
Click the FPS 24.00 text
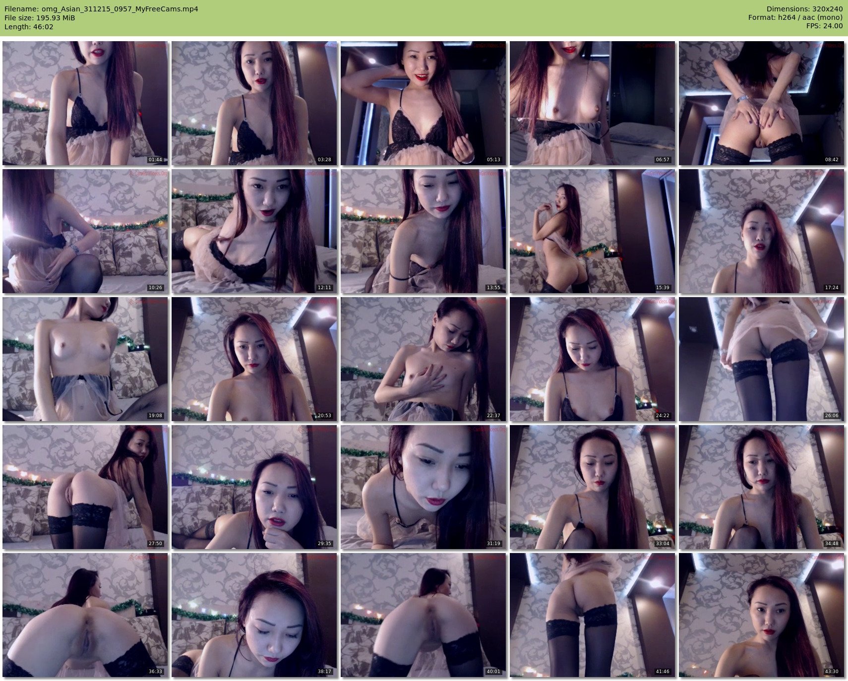tap(824, 26)
